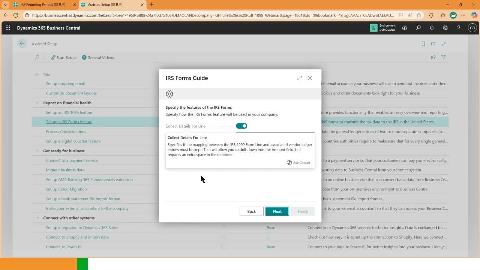Screen dimensions: 480x270
Task: Click the Next button
Action: [x=277, y=211]
